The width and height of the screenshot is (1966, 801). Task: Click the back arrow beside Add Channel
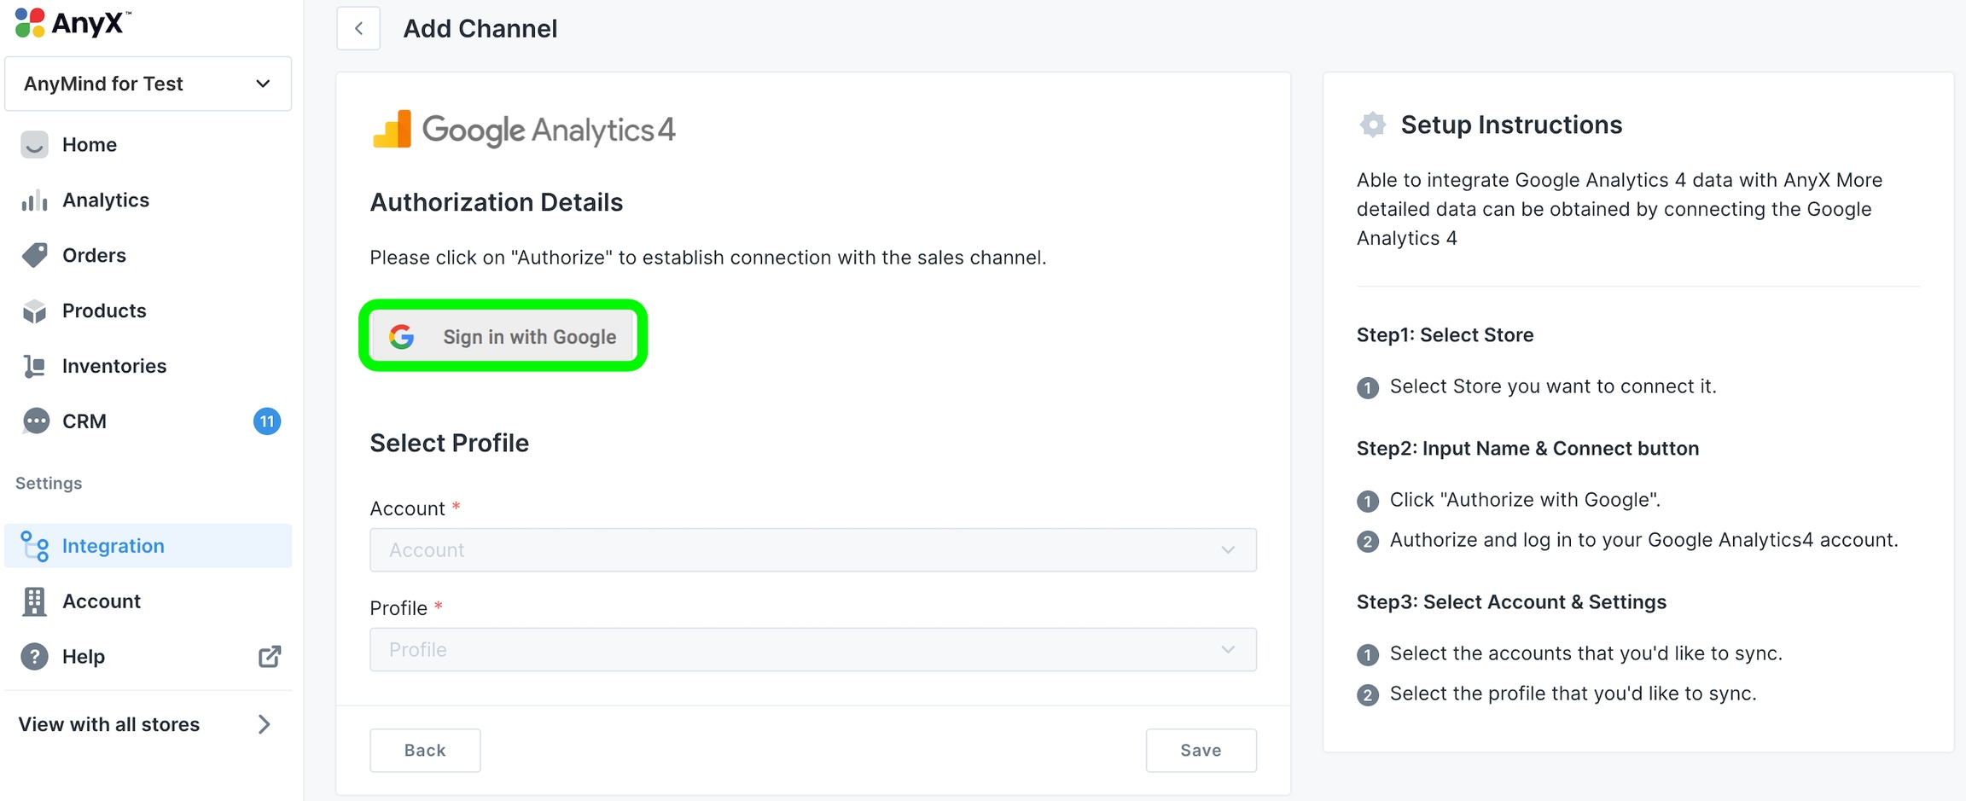click(358, 28)
